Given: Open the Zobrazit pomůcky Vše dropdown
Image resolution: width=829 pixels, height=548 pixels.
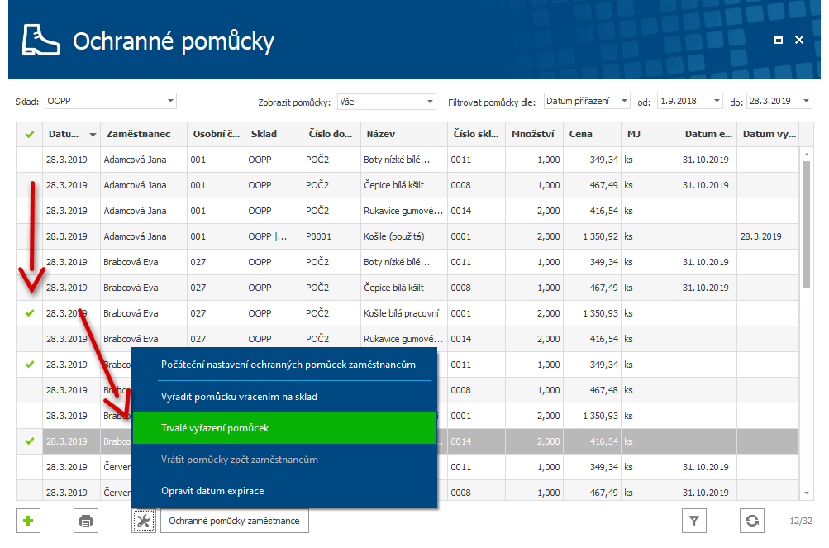Looking at the screenshot, I should pos(430,102).
